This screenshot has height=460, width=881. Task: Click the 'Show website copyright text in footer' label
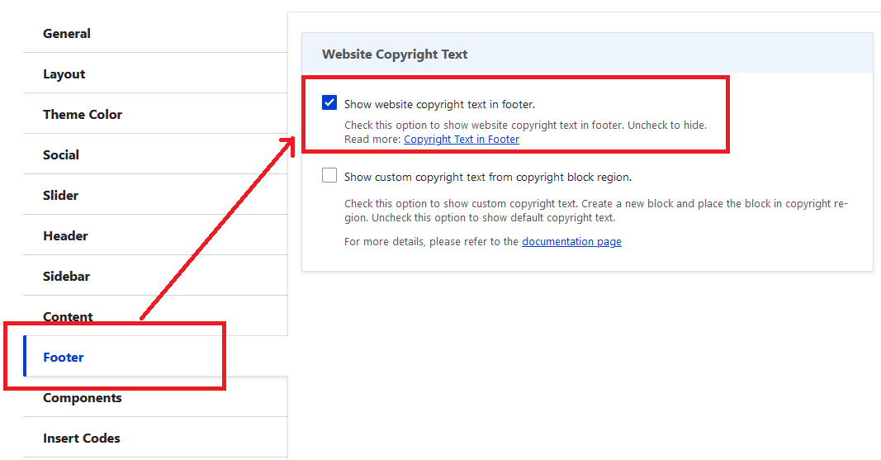(439, 105)
